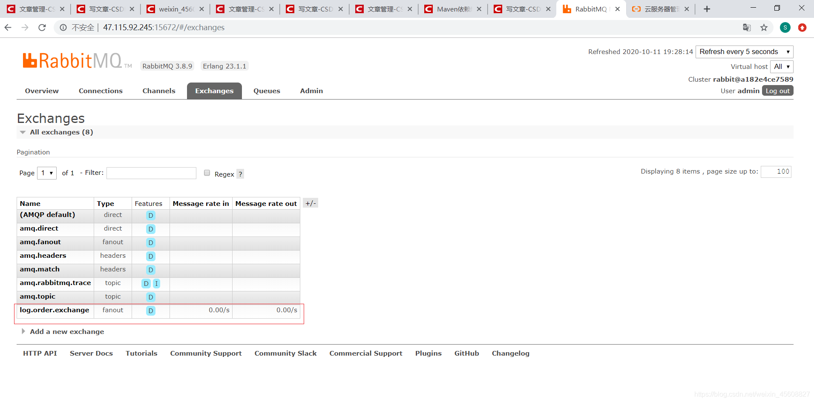Click the Log out button
Screen dimensions: 814x402
pyautogui.click(x=777, y=91)
